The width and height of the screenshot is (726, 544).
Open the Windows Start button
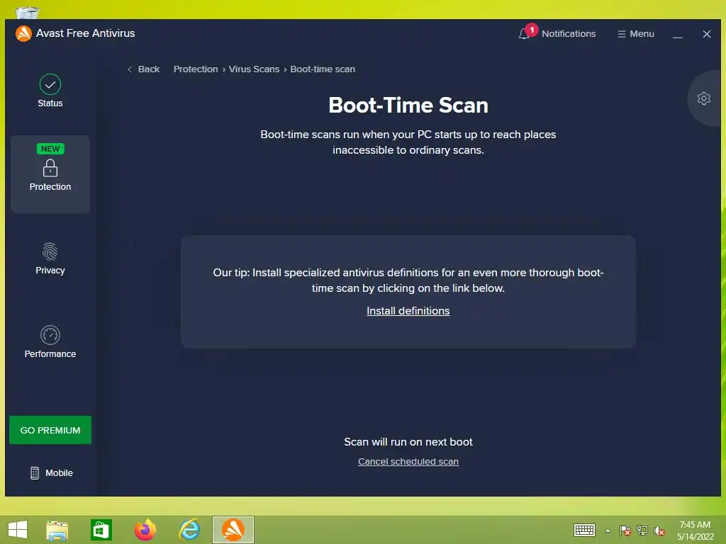tap(18, 530)
